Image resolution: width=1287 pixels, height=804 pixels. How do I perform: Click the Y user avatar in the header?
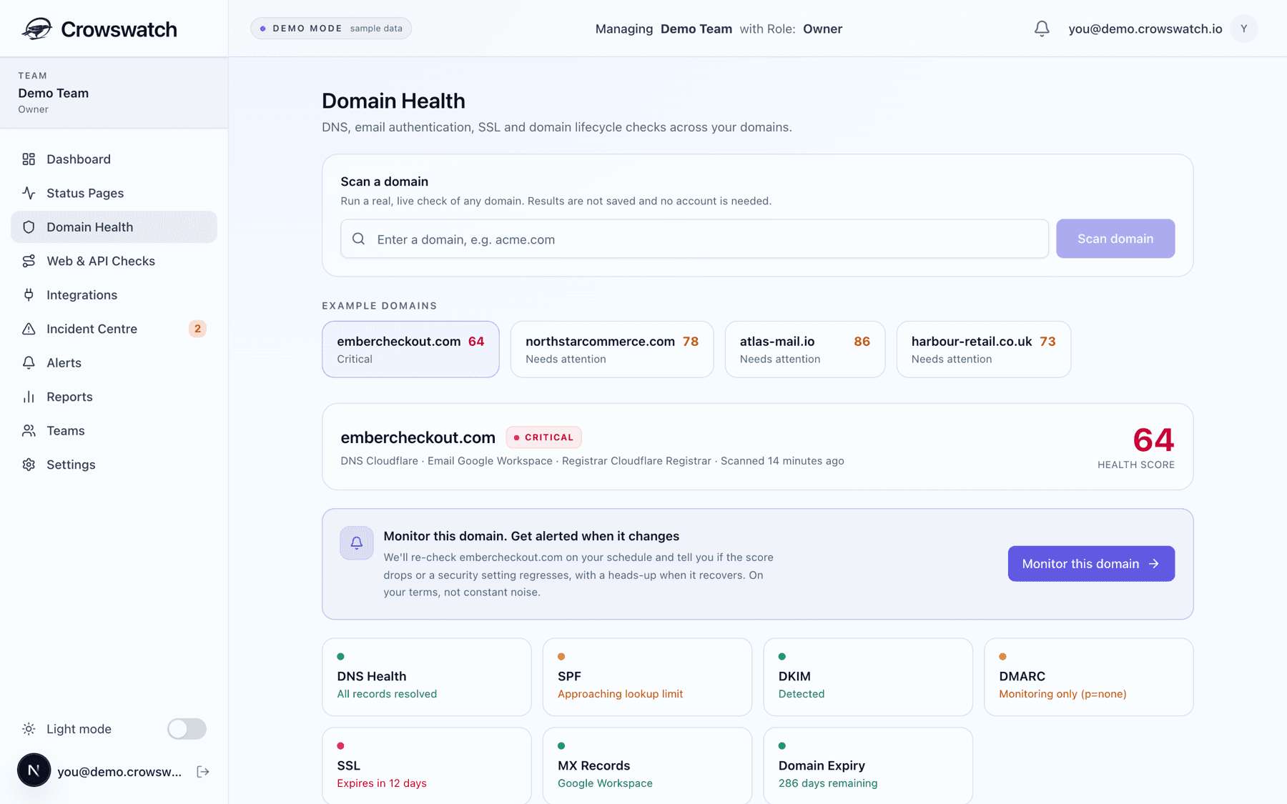[1244, 29]
